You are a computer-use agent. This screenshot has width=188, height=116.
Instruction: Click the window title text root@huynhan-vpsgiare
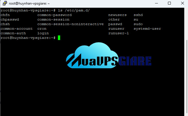tap(30, 3)
